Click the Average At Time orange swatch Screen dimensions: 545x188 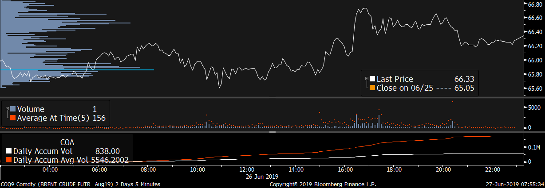coord(13,118)
